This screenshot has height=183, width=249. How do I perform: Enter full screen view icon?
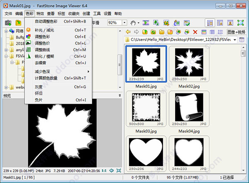pyautogui.click(x=240, y=23)
